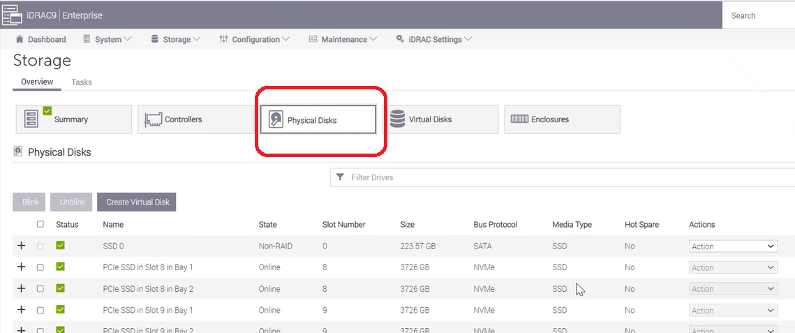This screenshot has width=795, height=333.
Task: Click the SSD 0 name cell
Action: [114, 246]
